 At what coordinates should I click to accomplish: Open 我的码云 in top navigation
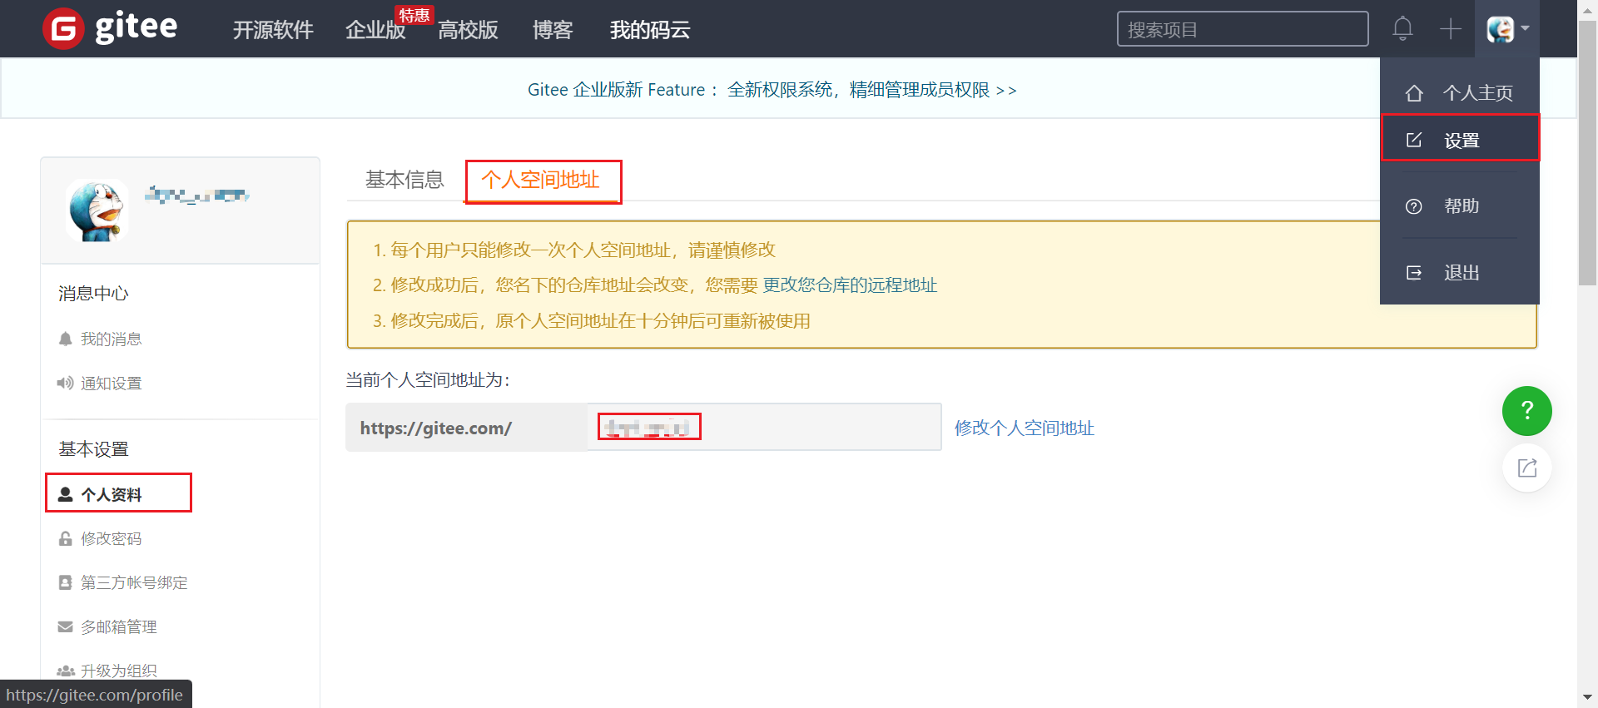coord(650,30)
